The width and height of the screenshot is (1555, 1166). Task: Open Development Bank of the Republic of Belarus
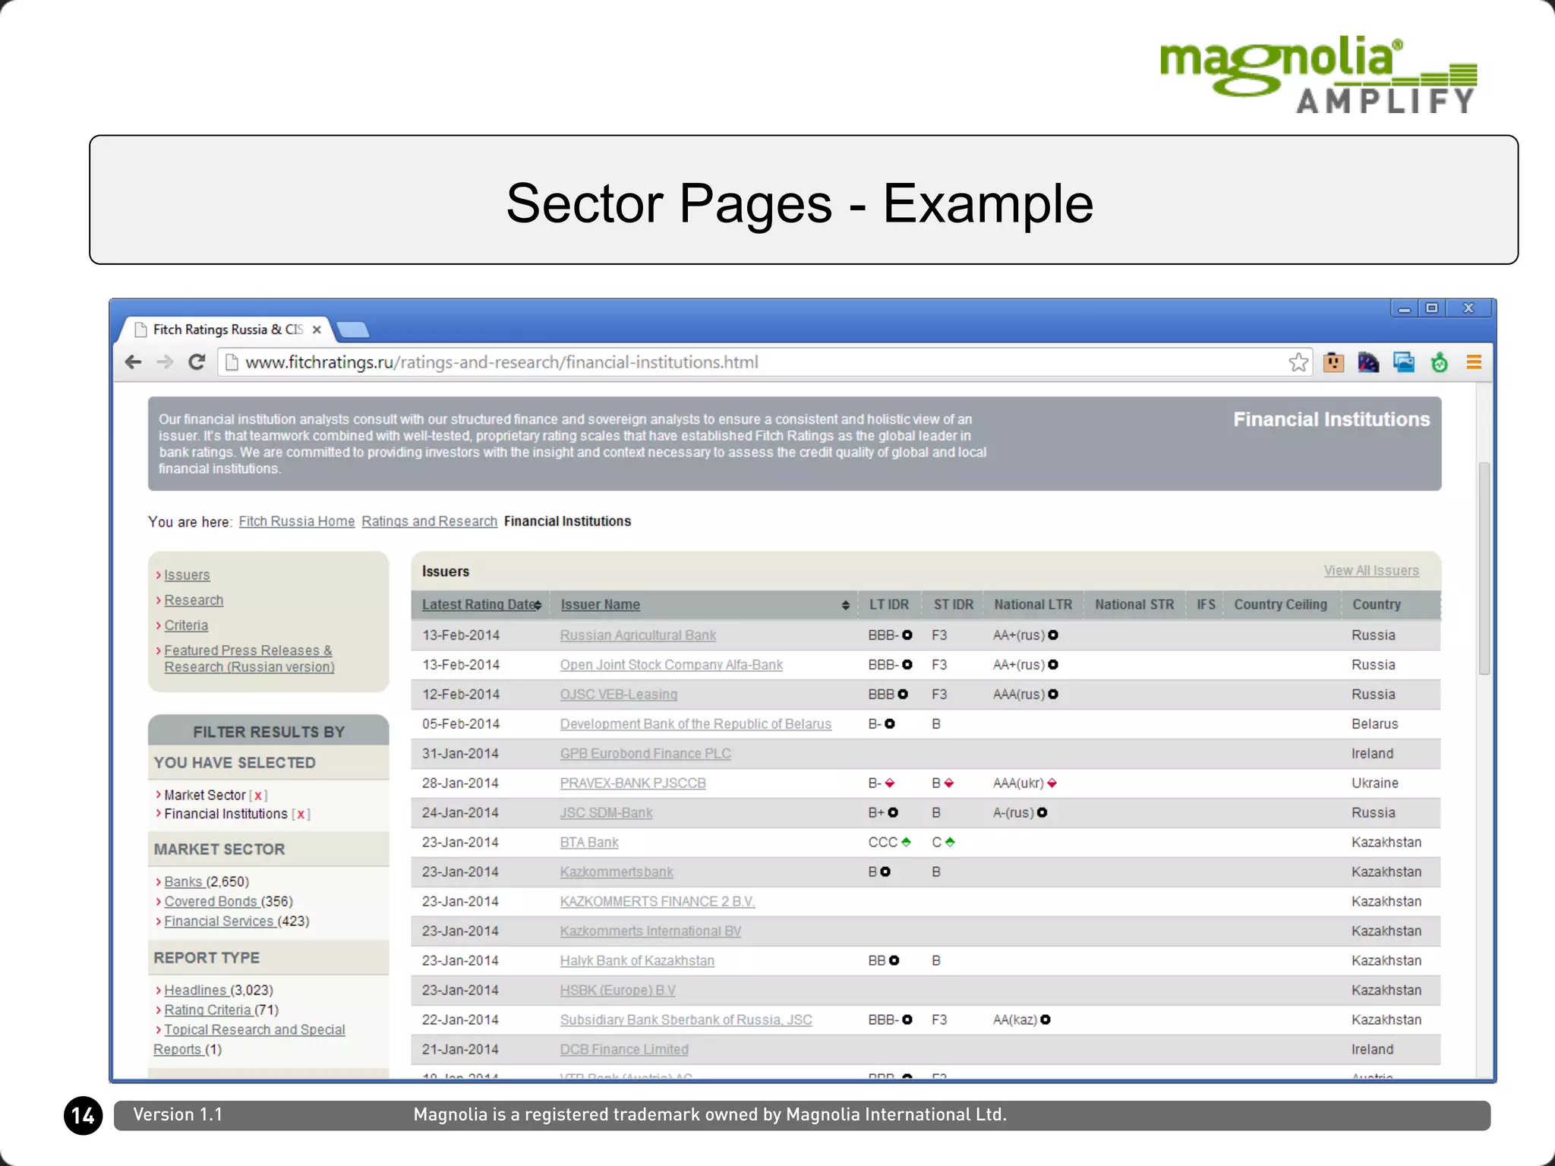(x=695, y=724)
